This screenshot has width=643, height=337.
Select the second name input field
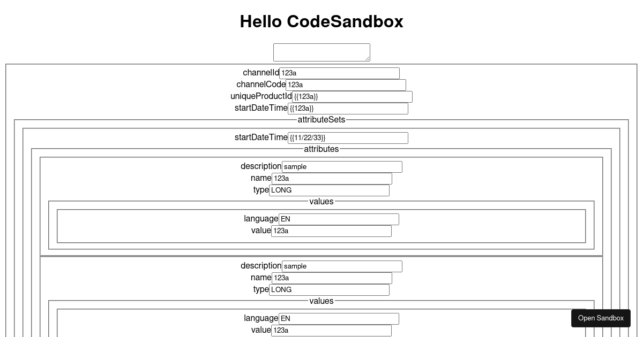(x=331, y=278)
